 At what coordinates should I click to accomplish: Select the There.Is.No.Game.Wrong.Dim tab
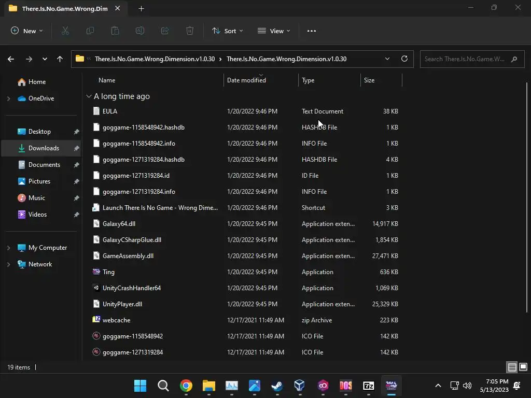(65, 8)
